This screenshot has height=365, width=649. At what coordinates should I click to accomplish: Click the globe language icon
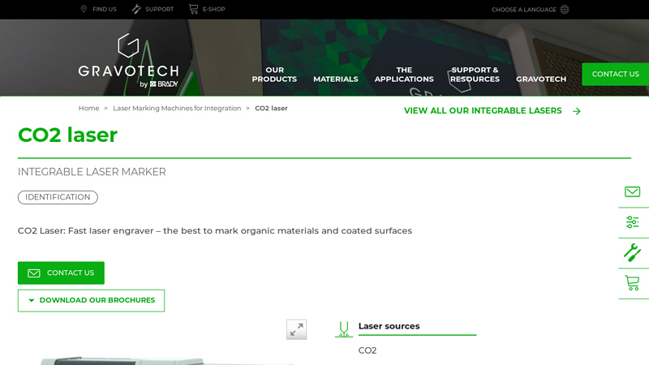(x=565, y=10)
